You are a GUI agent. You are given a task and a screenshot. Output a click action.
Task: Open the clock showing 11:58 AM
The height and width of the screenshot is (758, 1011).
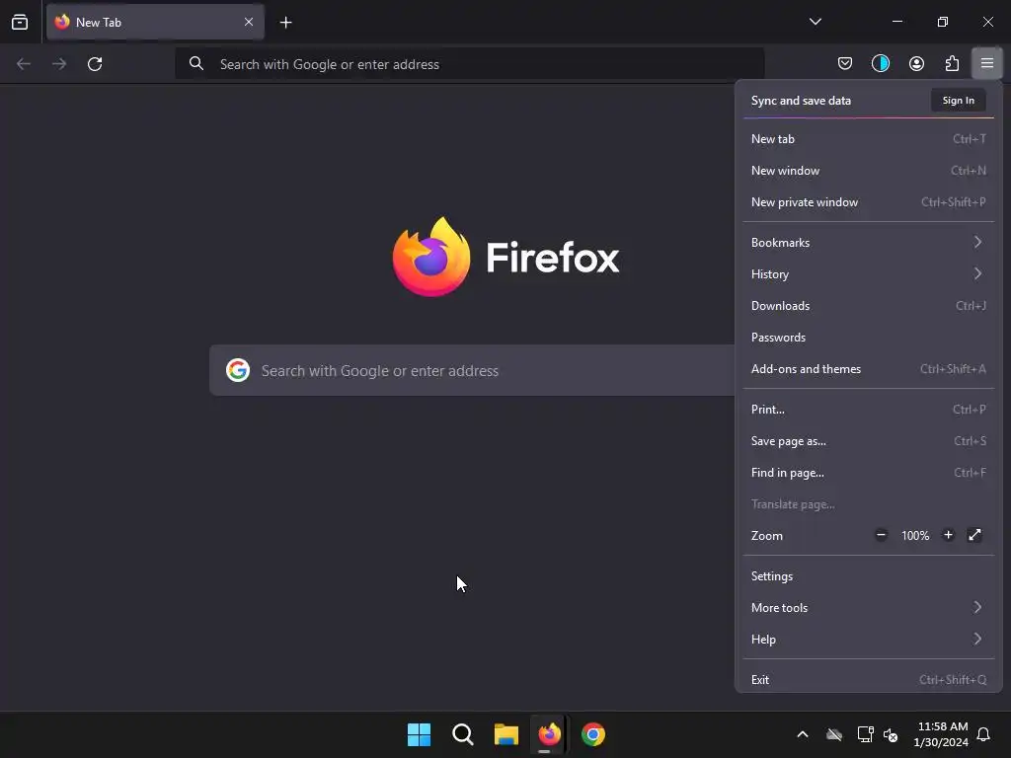point(941,734)
